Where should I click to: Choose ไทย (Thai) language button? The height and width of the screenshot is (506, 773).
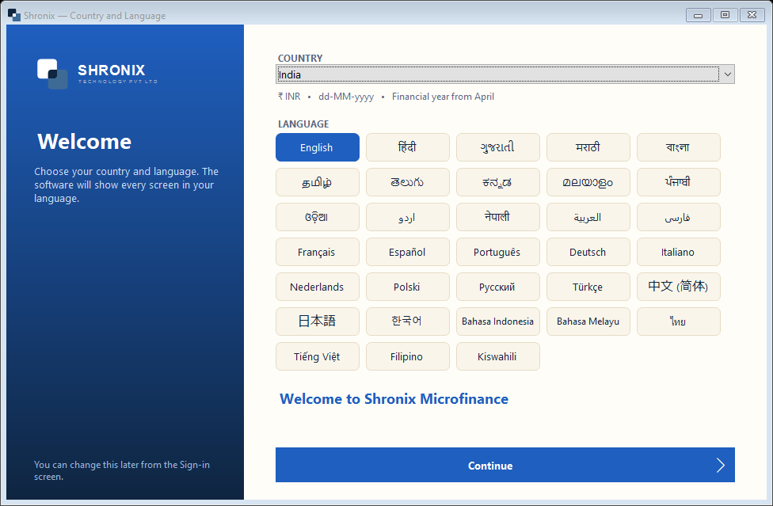[678, 321]
